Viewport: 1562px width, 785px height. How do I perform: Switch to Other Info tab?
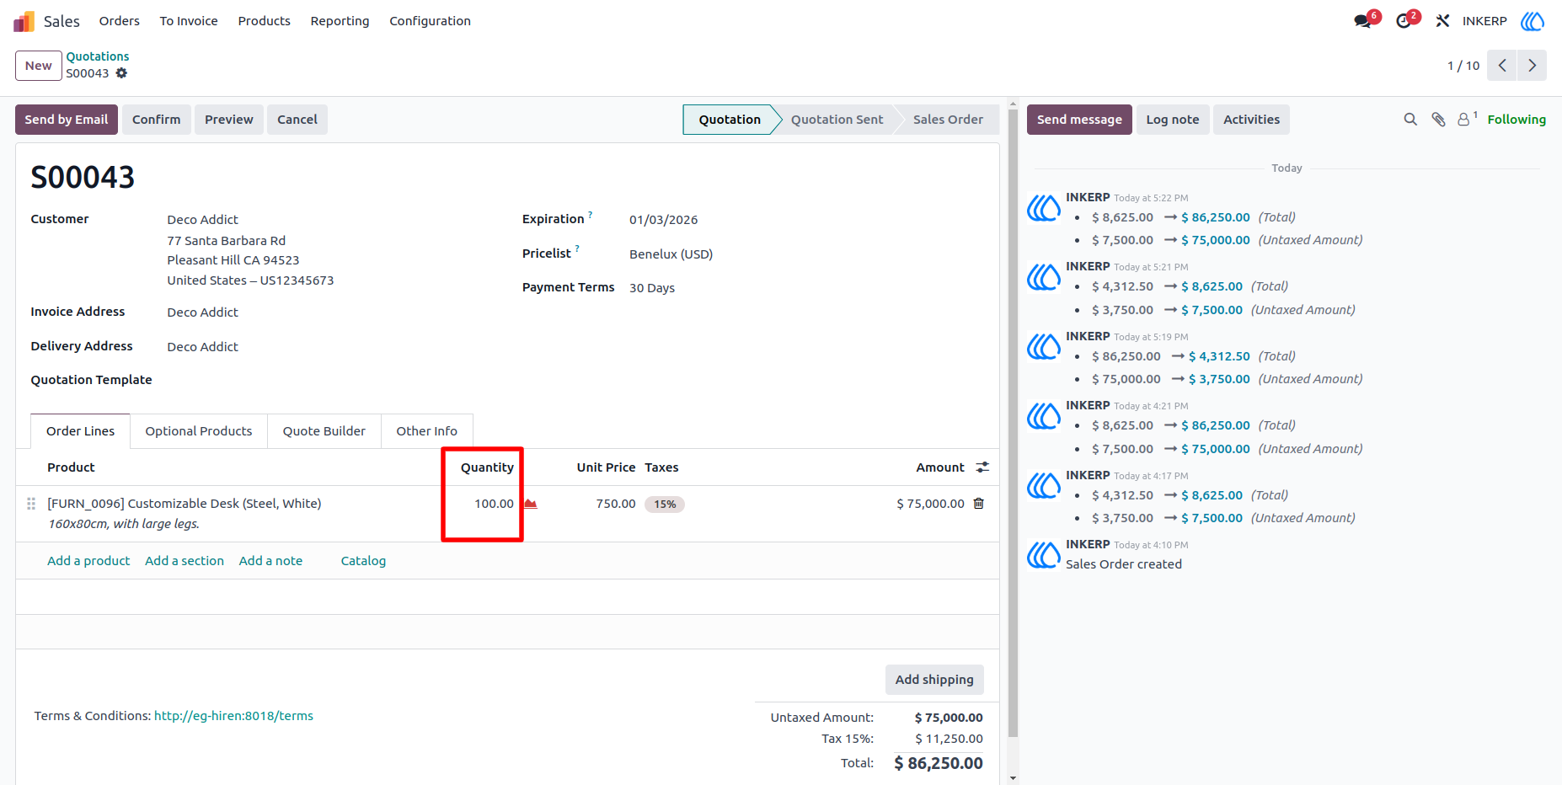[427, 431]
